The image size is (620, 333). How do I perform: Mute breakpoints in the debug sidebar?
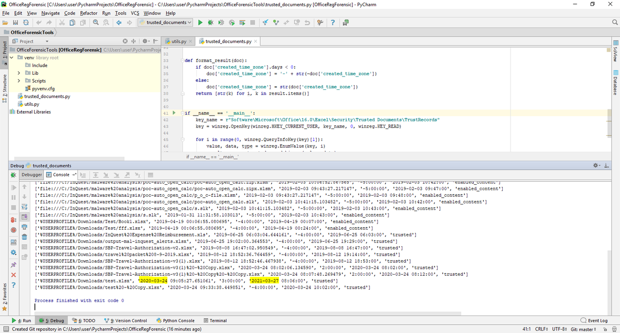point(13,230)
